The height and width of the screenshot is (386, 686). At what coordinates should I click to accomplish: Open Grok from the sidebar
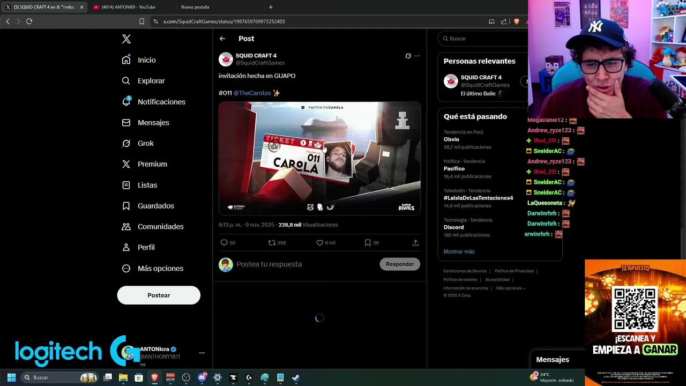[x=138, y=143]
